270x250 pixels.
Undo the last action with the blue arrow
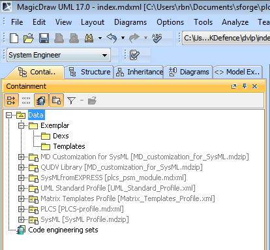coord(112,38)
